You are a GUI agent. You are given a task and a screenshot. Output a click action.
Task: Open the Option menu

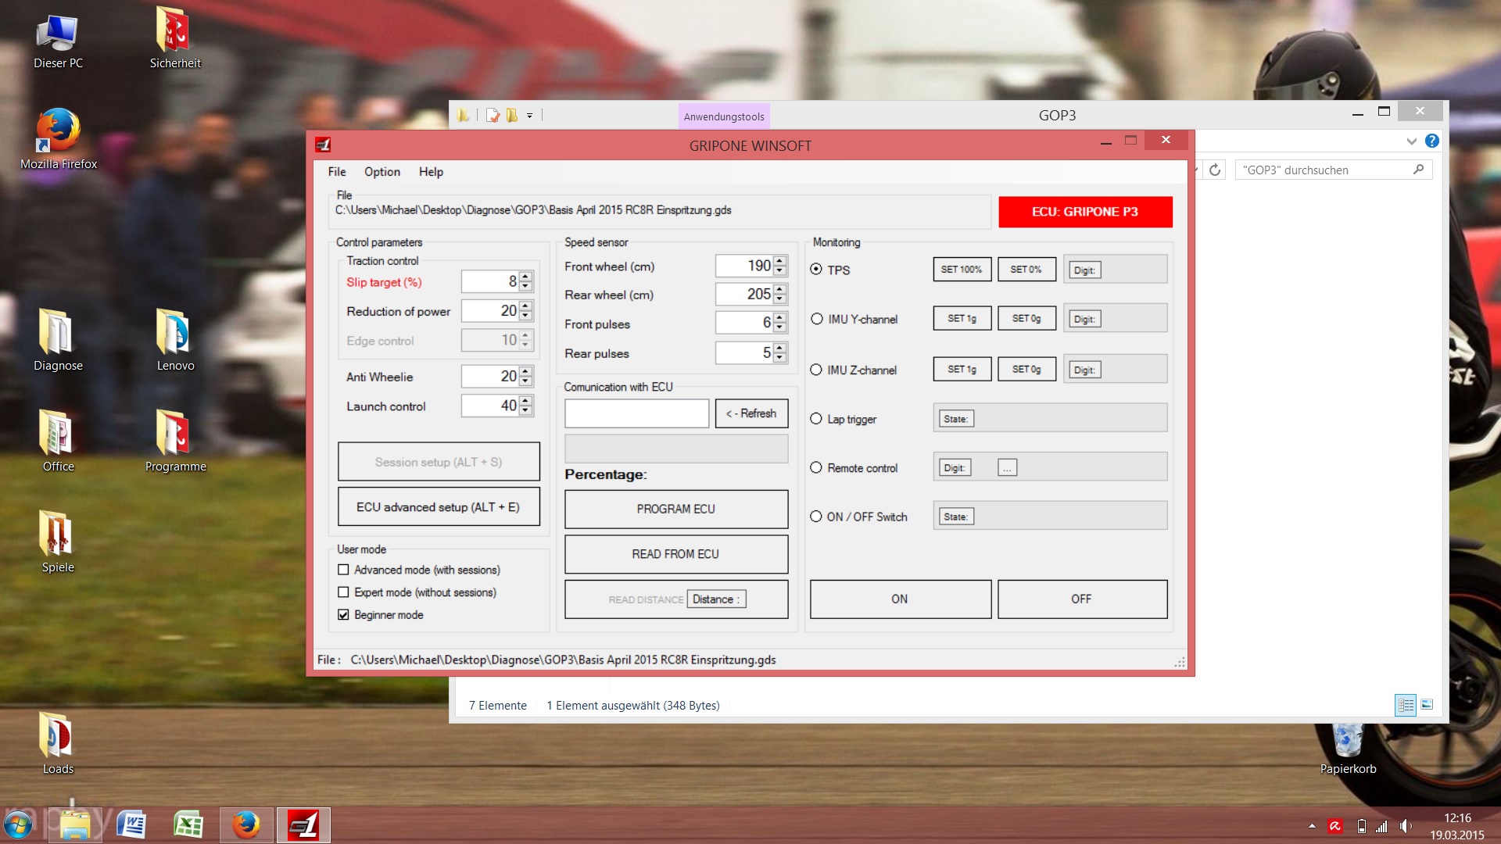382,172
